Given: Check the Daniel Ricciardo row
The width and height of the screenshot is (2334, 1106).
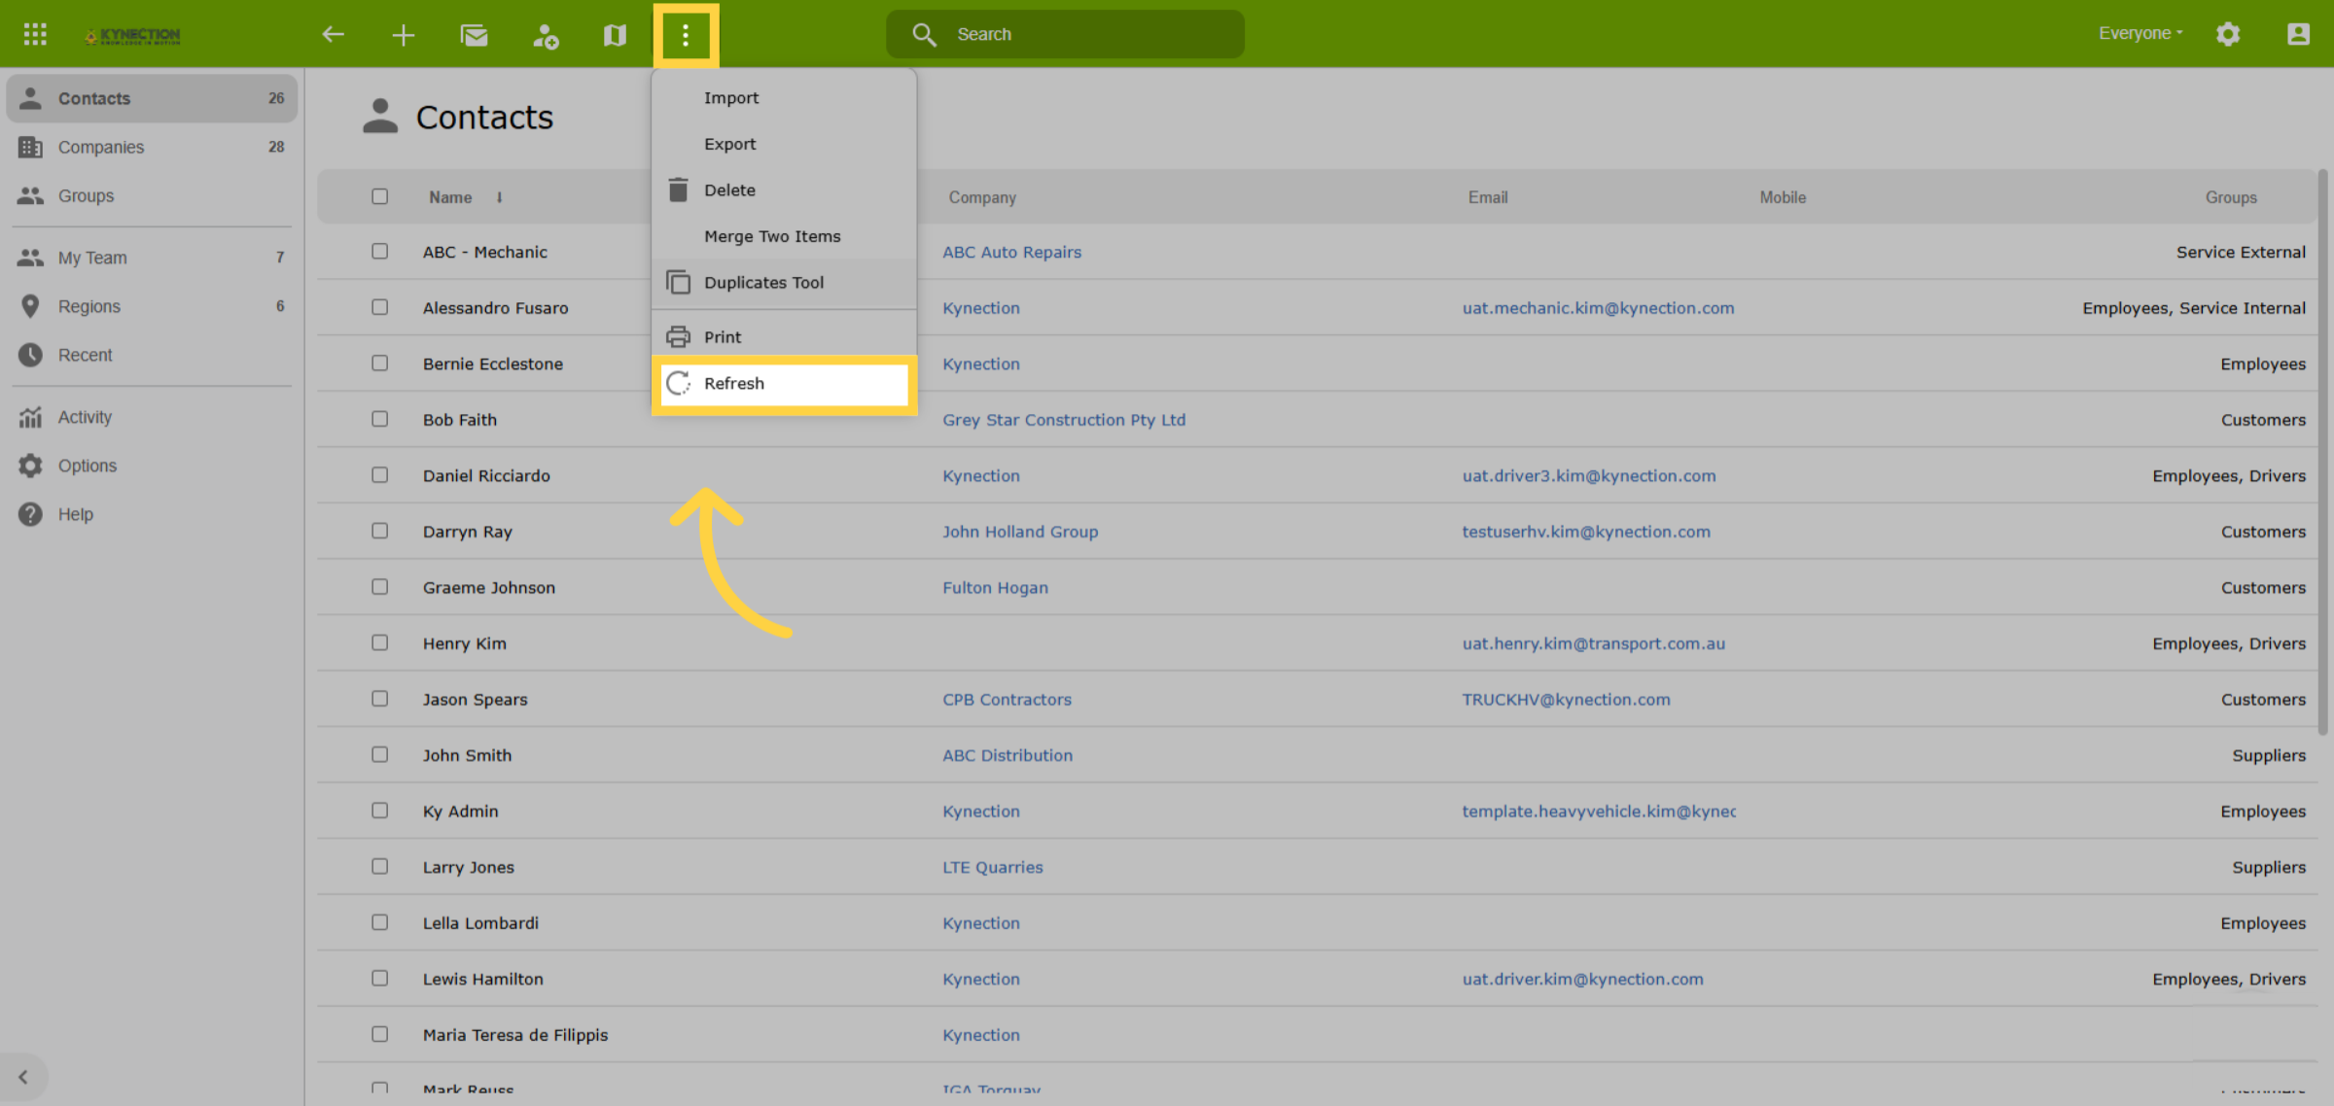Looking at the screenshot, I should pyautogui.click(x=379, y=474).
